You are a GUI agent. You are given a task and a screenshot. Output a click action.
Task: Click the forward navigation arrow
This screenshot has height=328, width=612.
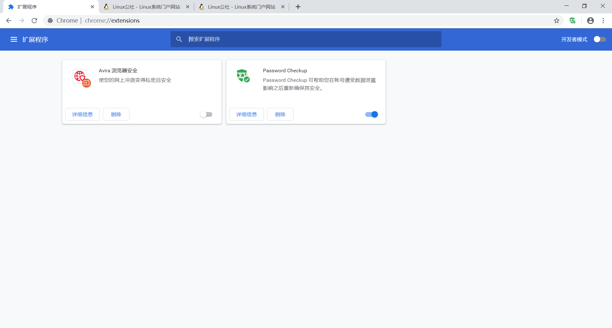click(x=21, y=20)
